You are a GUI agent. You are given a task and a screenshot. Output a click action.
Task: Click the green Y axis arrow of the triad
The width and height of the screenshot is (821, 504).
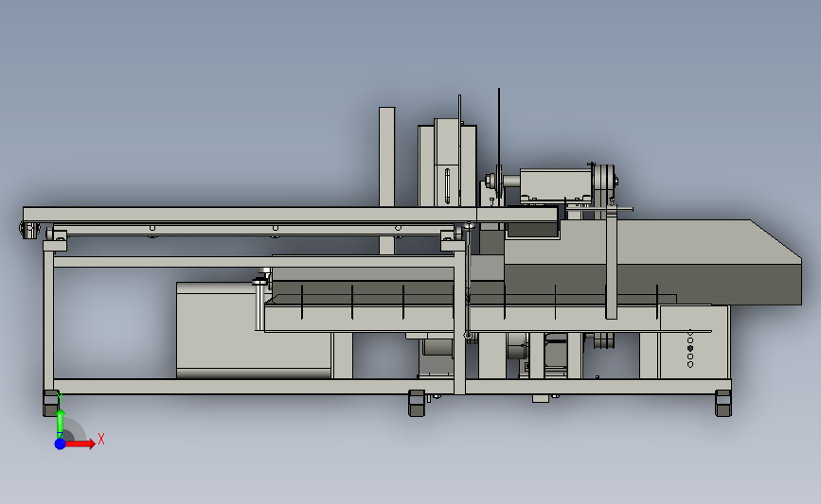click(x=61, y=425)
